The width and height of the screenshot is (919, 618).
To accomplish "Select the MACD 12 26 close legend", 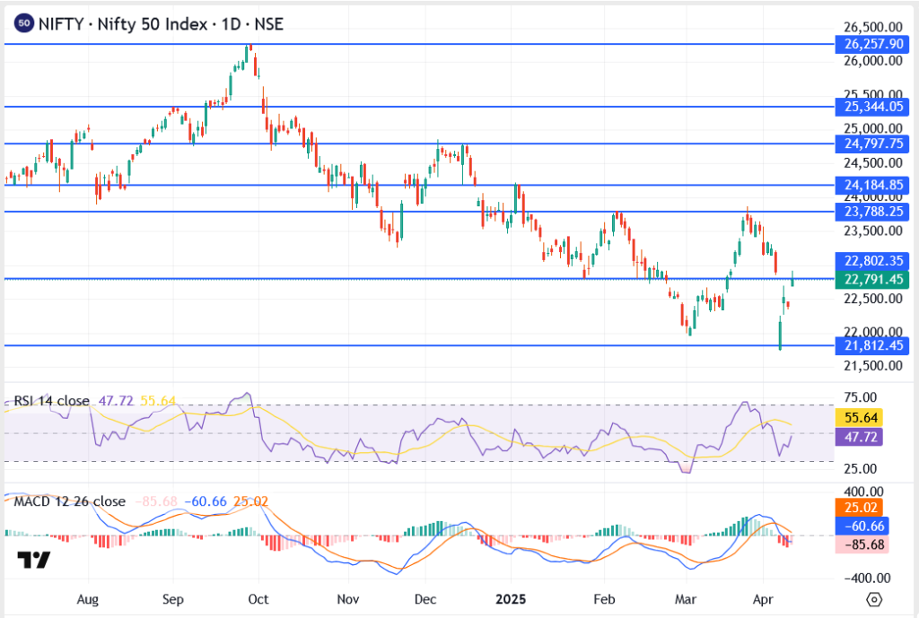I will tap(68, 500).
